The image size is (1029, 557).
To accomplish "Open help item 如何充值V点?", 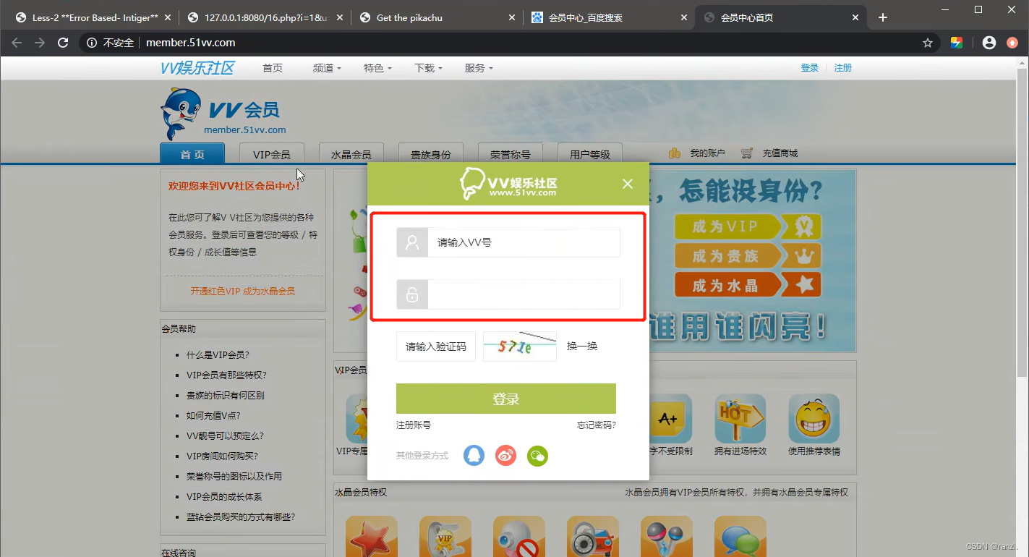I will pyautogui.click(x=213, y=416).
